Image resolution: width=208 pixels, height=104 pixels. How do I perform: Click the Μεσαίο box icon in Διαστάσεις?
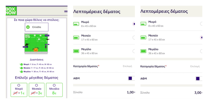tap(21, 68)
